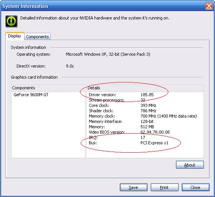Click the green NVIDIA info icon
This screenshot has width=215, height=197.
[x=11, y=21]
